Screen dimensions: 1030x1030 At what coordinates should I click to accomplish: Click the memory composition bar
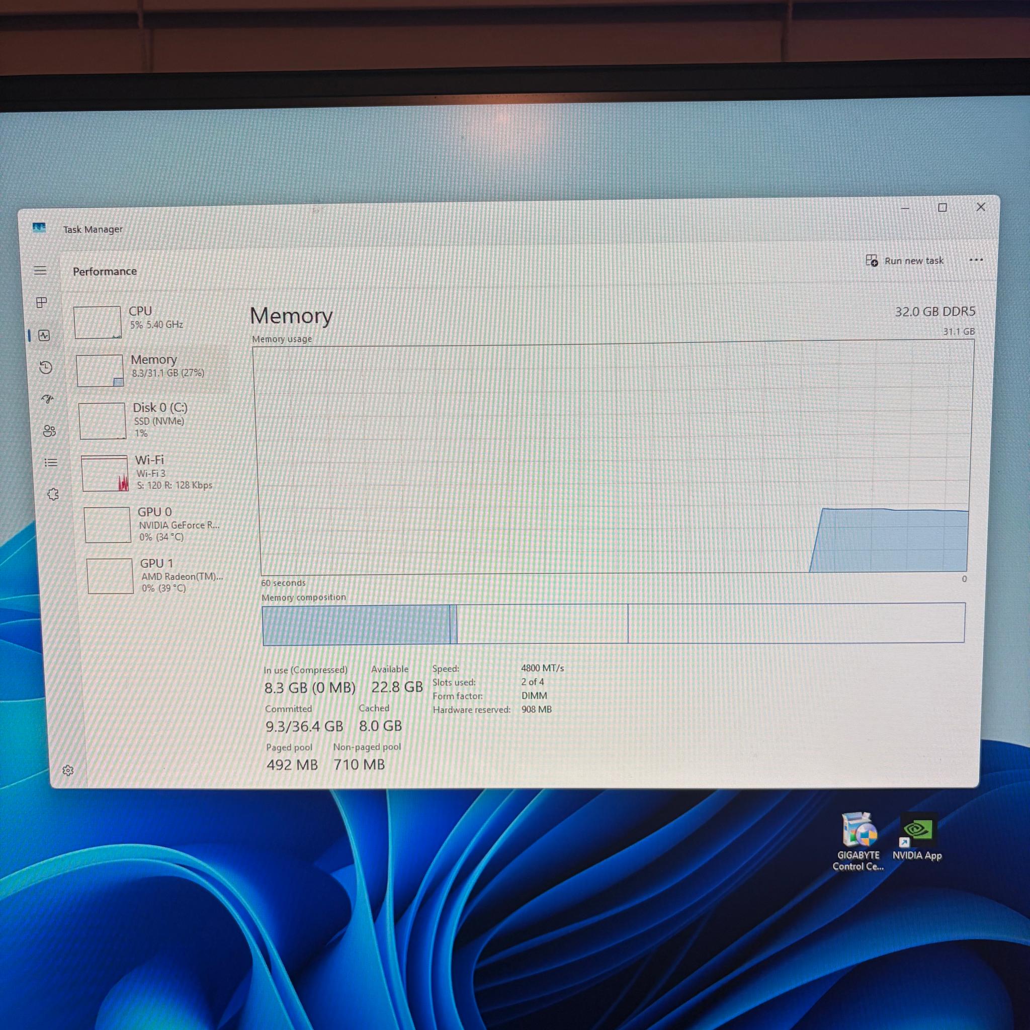pyautogui.click(x=614, y=623)
